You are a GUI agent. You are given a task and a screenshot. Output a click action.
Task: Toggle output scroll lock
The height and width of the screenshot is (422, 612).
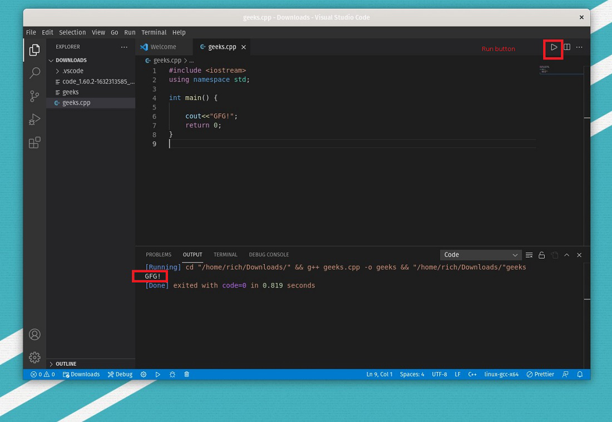coord(541,255)
